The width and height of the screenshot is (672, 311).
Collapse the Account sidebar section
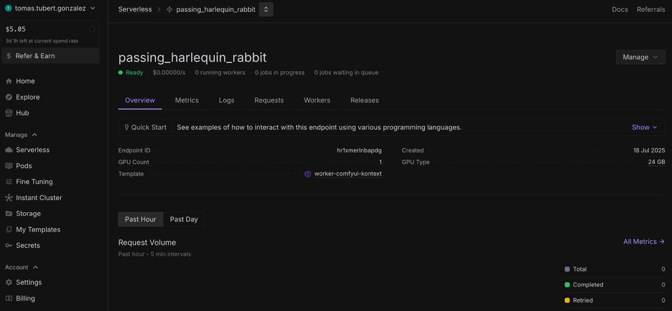point(22,267)
